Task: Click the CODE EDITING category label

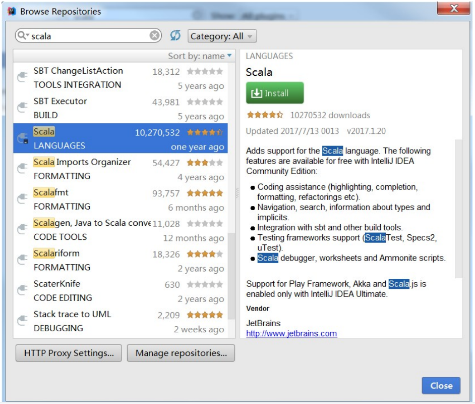Action: (63, 298)
